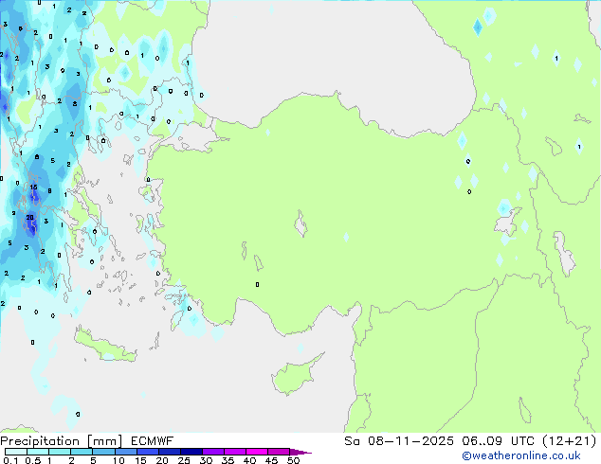Click the "(12+21)" forecast run label
The image size is (601, 464).
click(x=570, y=441)
